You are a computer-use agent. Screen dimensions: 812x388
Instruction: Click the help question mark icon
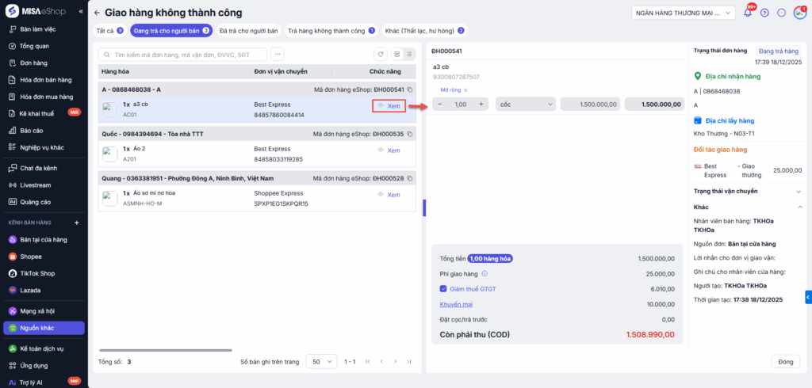click(x=764, y=13)
